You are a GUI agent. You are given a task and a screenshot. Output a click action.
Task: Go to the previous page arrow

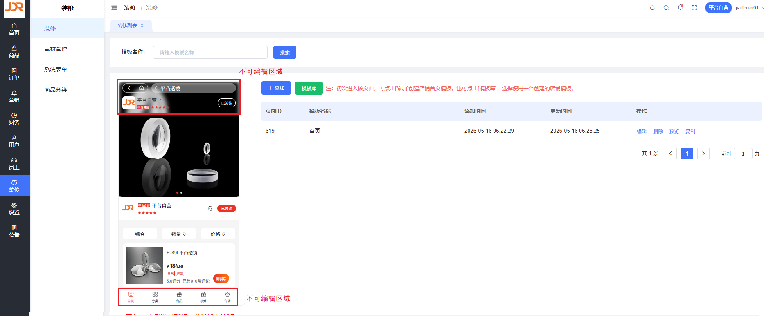[x=671, y=154]
